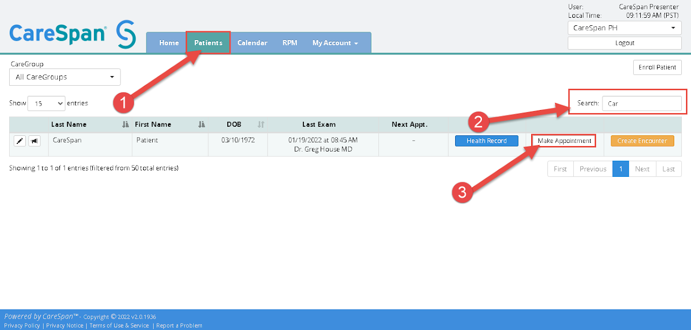691x330 pixels.
Task: Click the 'Showing 1 to 1 of 1 entries' text
Action: pos(93,168)
